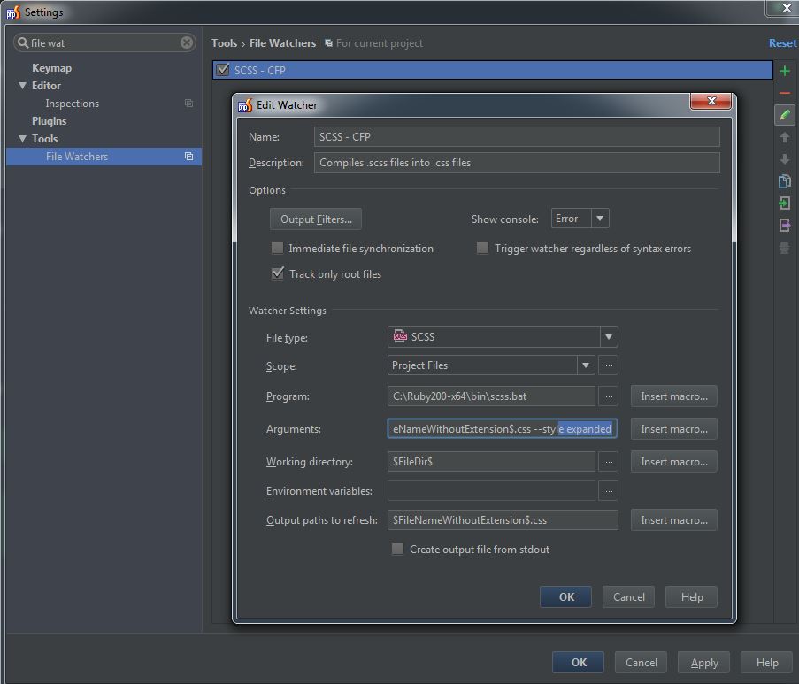Expand the Scope Project Files dropdown
Screen dimensions: 799x684
585,365
